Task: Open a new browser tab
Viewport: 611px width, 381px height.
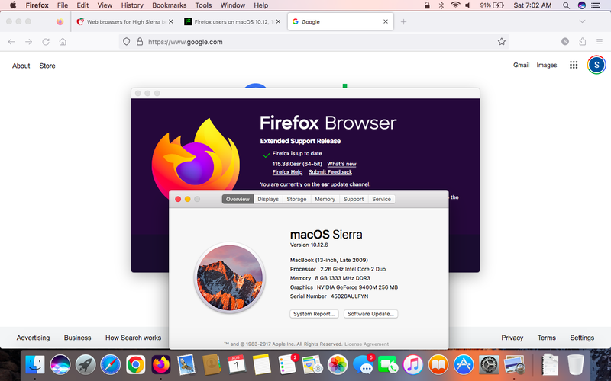Action: click(x=404, y=22)
